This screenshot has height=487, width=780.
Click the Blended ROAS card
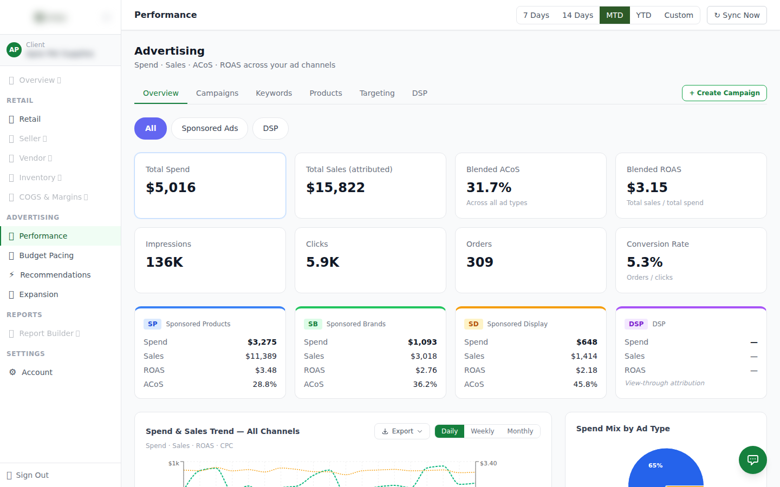pyautogui.click(x=691, y=186)
